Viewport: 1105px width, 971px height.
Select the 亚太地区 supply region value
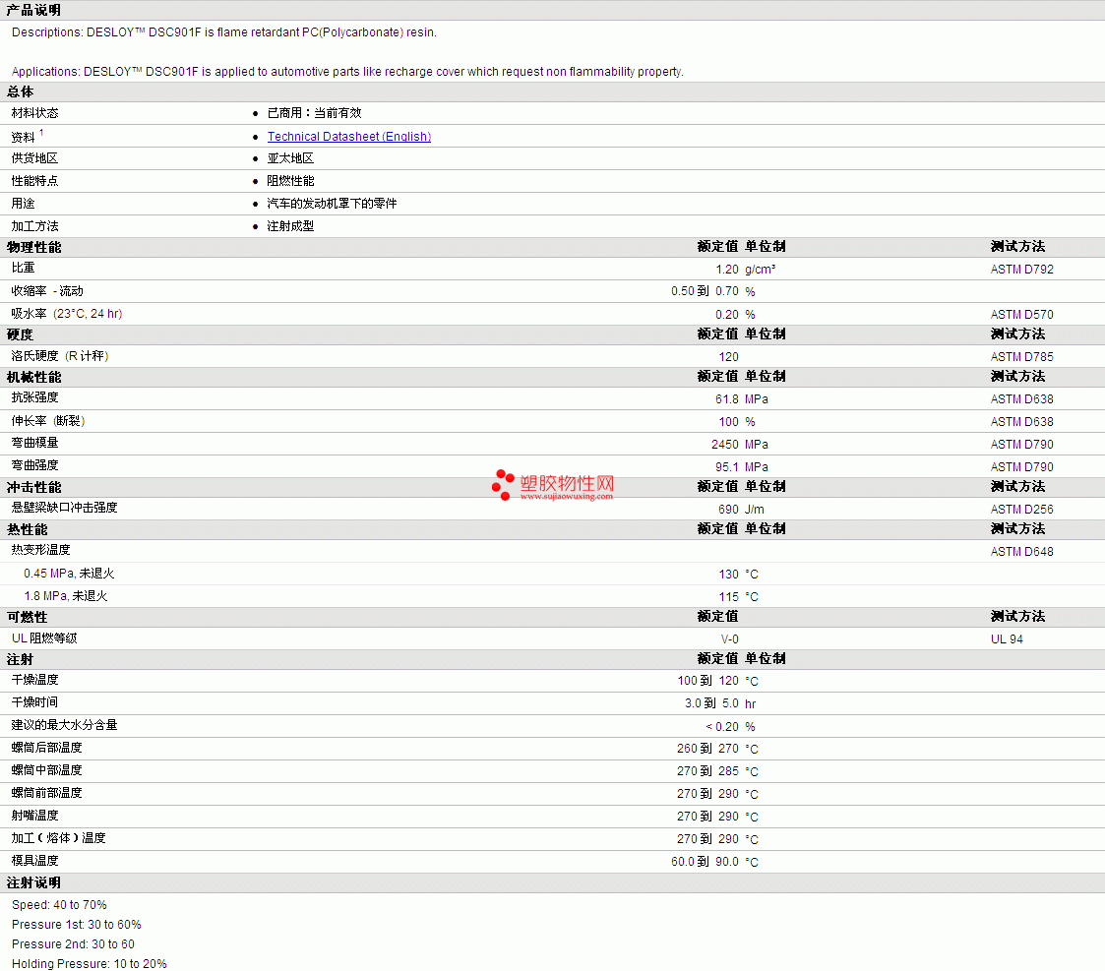pos(290,158)
